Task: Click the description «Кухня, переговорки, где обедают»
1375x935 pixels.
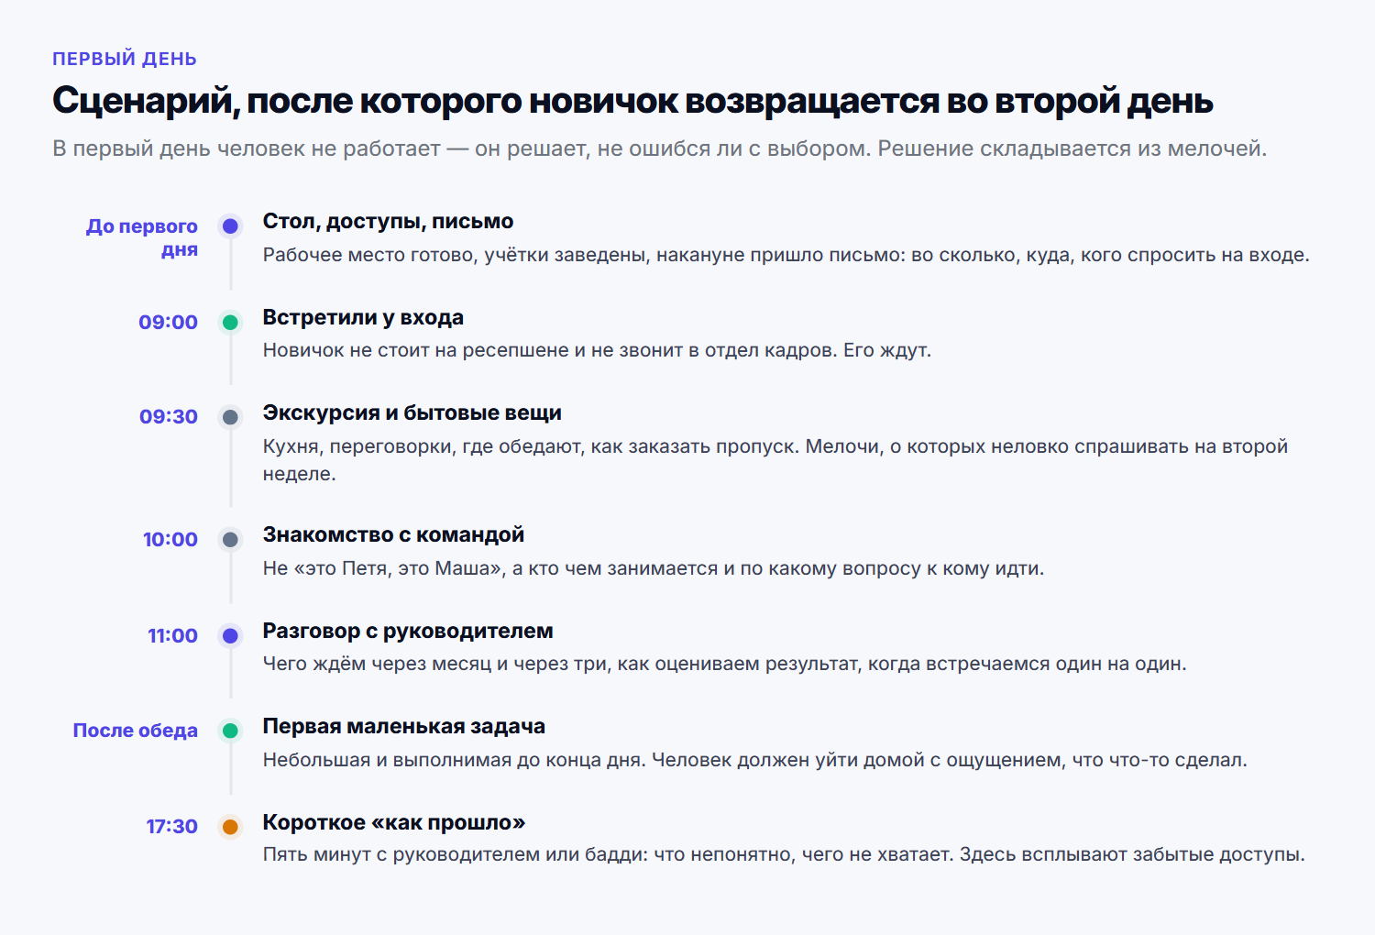Action: point(775,460)
